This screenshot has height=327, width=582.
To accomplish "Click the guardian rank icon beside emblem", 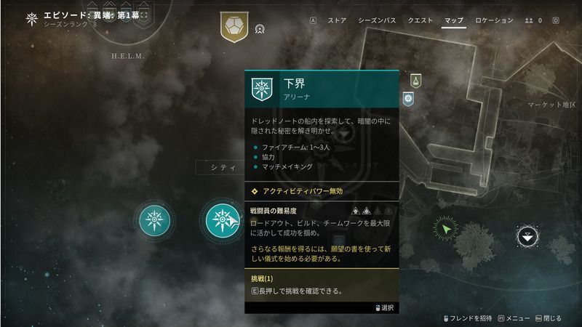I will (x=260, y=29).
